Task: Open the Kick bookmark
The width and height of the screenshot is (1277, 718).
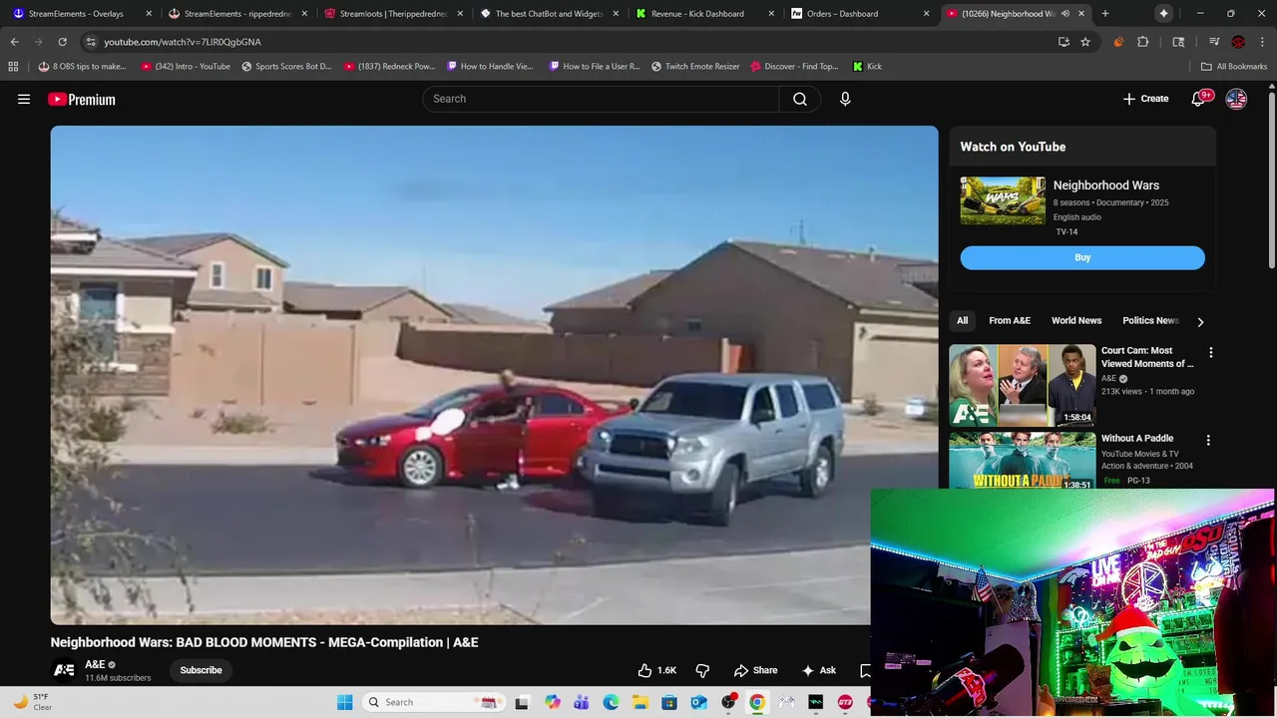Action: click(867, 66)
